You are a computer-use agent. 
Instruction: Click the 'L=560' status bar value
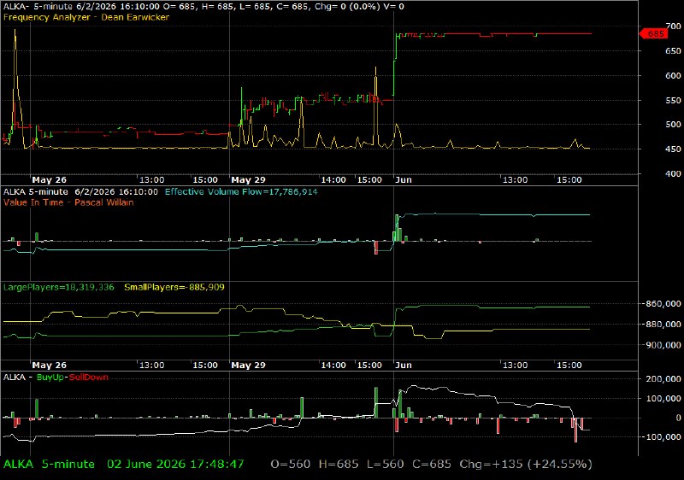(386, 465)
